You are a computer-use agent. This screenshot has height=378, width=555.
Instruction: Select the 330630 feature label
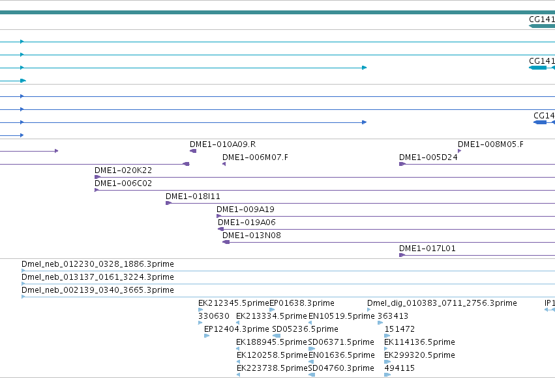214,317
